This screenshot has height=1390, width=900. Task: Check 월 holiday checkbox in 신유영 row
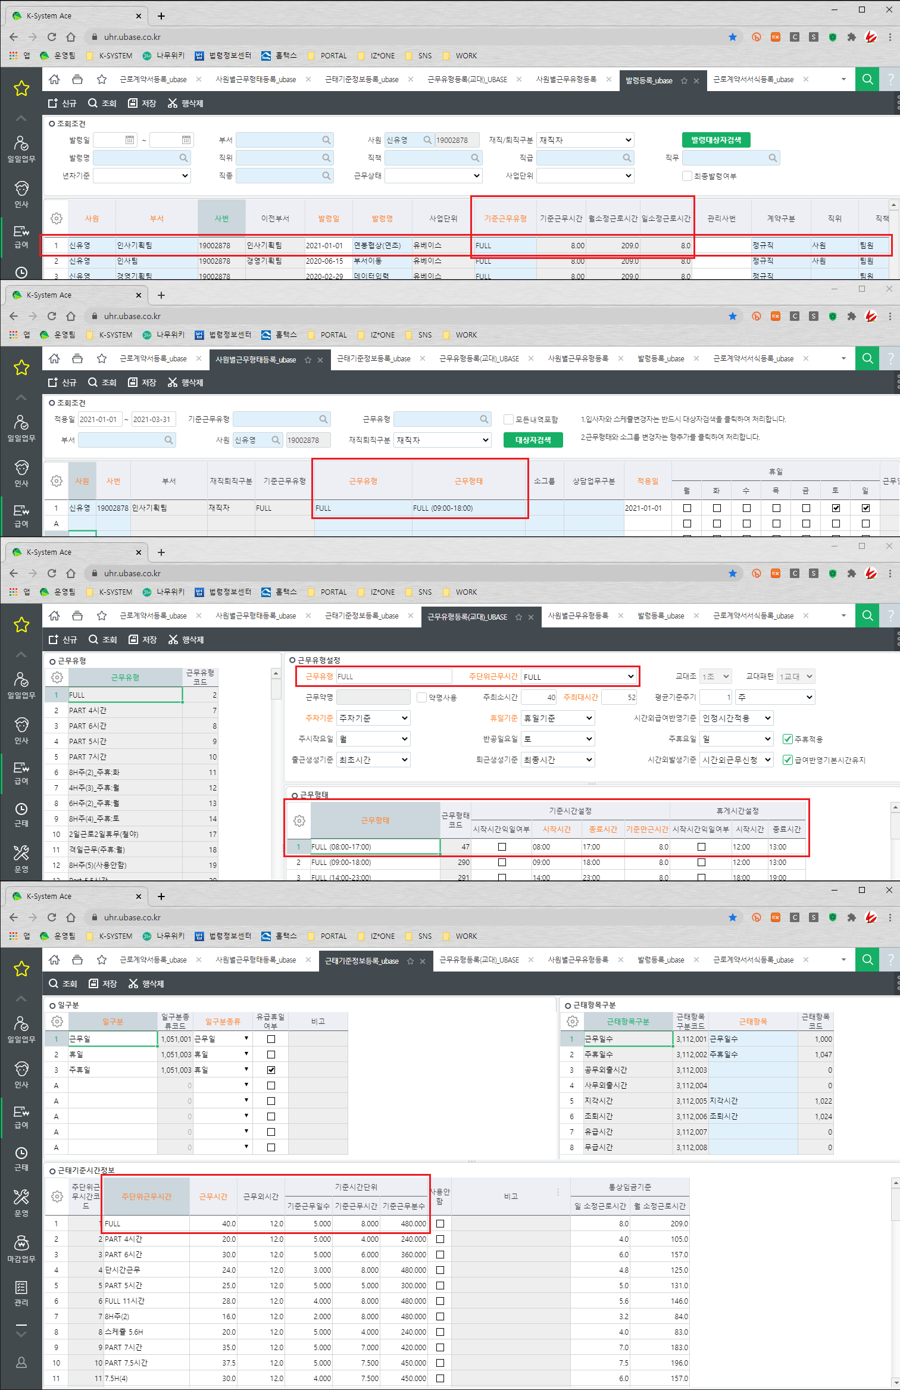point(687,508)
